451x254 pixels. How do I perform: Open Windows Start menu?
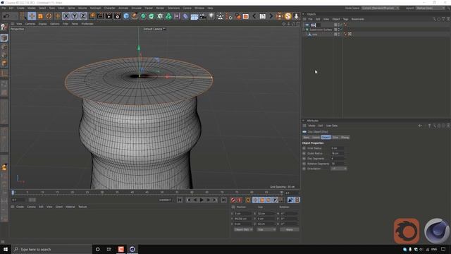[x=6, y=249]
